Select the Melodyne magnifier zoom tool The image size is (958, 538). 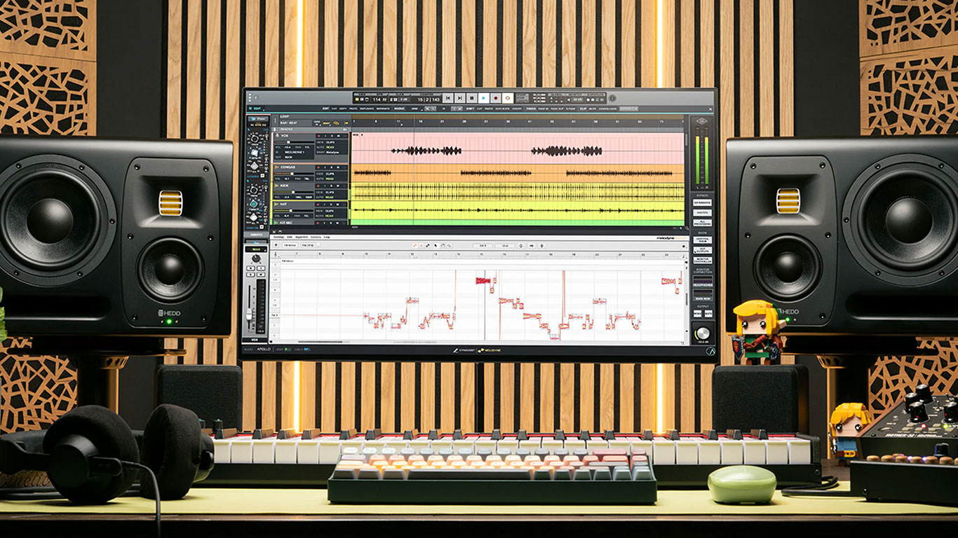point(447,246)
